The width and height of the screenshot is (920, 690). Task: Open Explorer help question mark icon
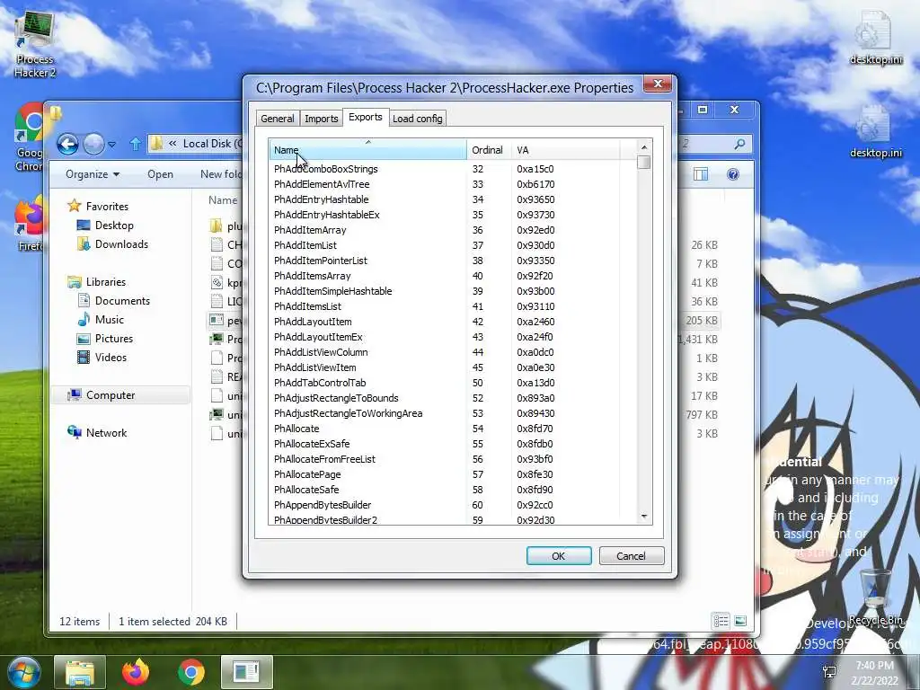point(733,174)
